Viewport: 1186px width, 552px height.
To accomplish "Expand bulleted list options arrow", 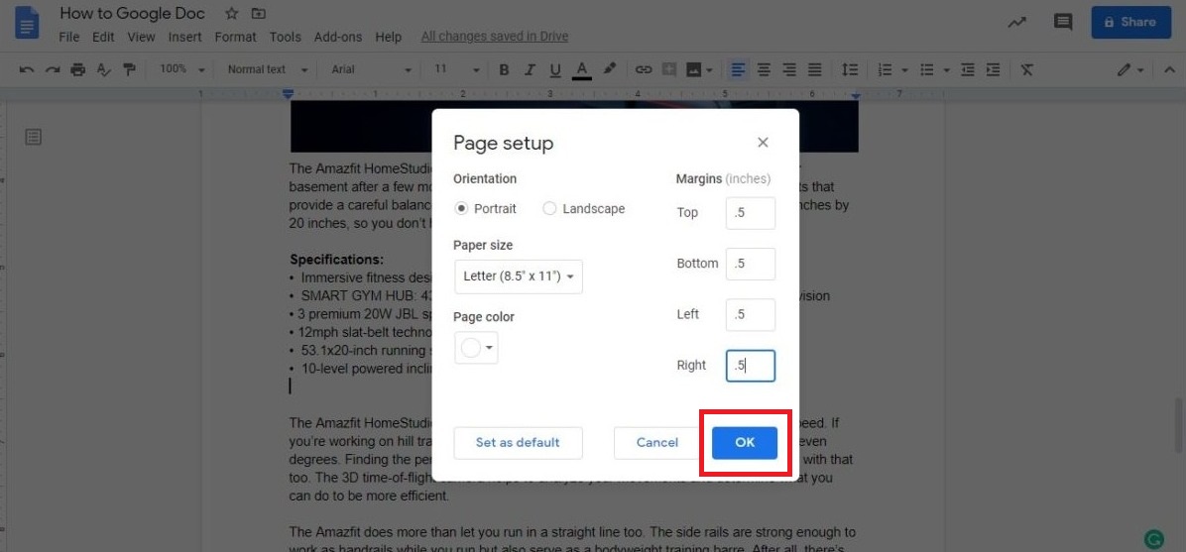I will [x=947, y=69].
